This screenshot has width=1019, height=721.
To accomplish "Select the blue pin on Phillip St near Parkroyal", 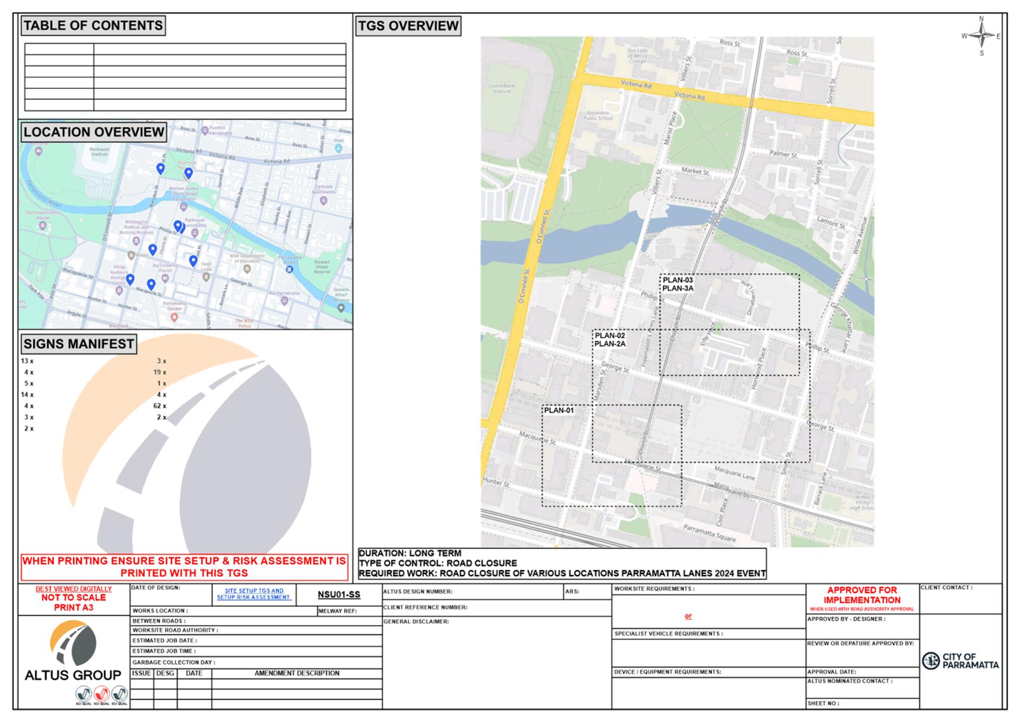I will (178, 226).
